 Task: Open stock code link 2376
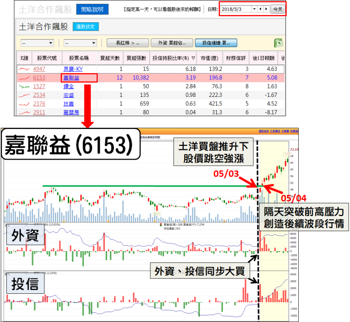tap(39, 104)
